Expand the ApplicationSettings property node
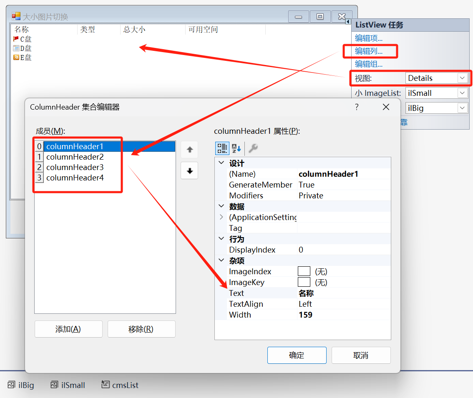The image size is (473, 398). click(x=221, y=217)
